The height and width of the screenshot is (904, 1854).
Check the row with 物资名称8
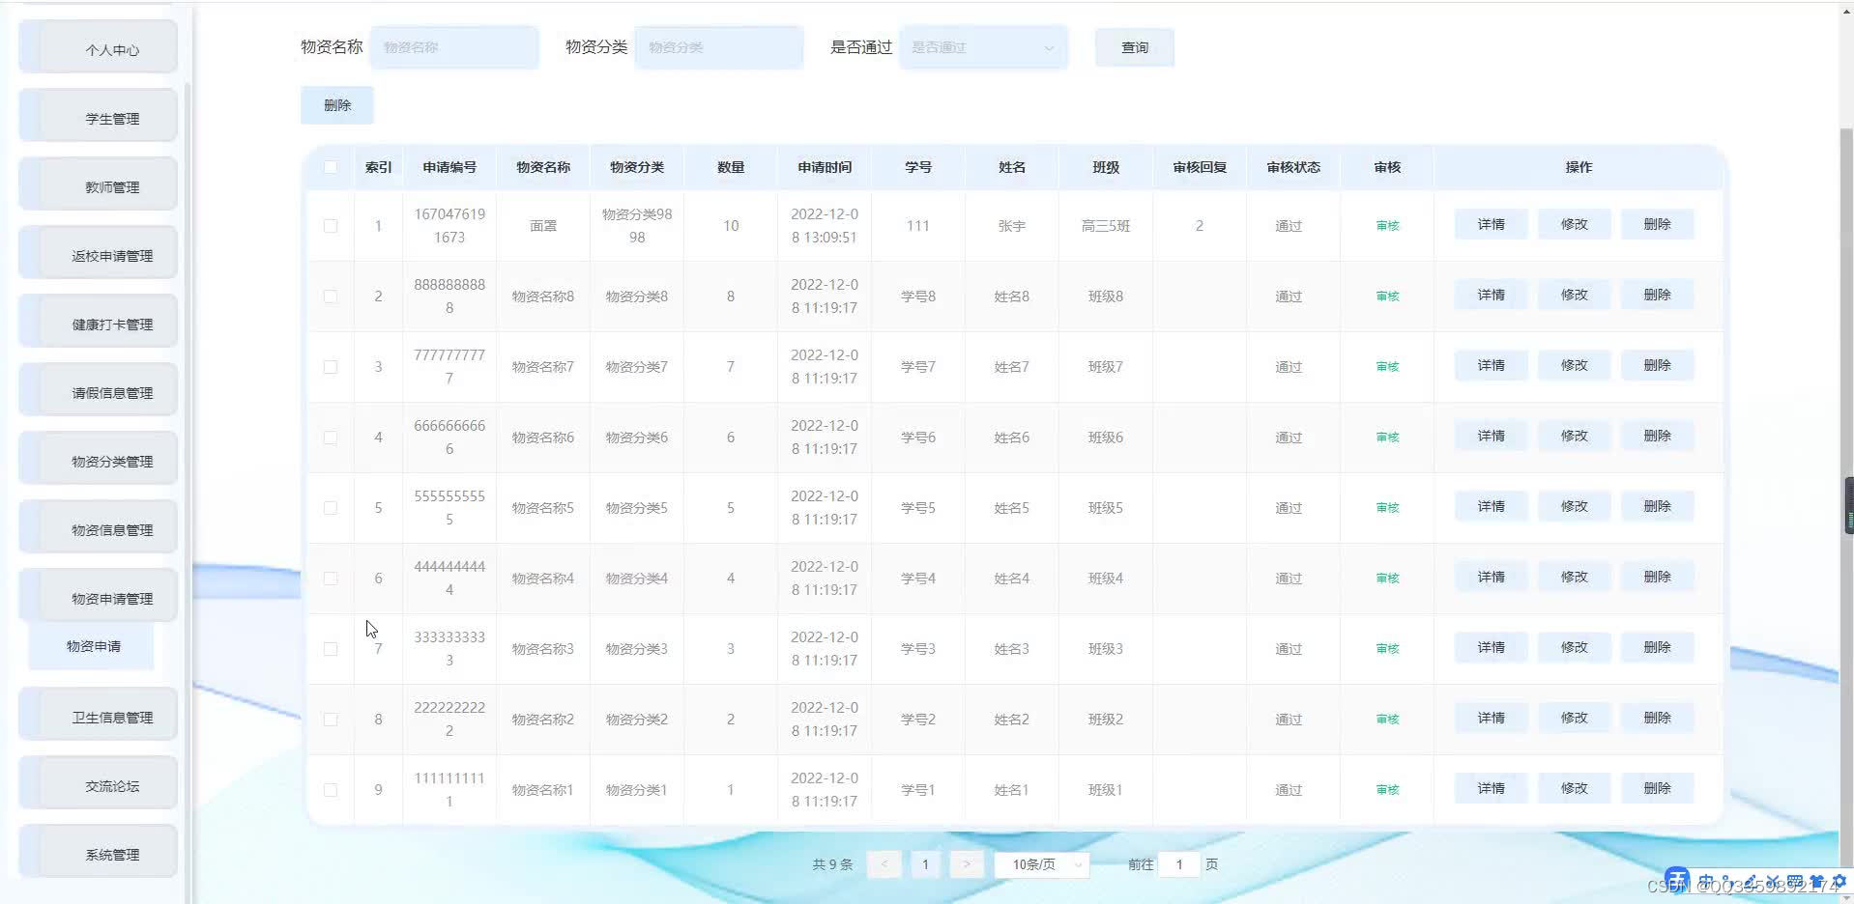[331, 297]
